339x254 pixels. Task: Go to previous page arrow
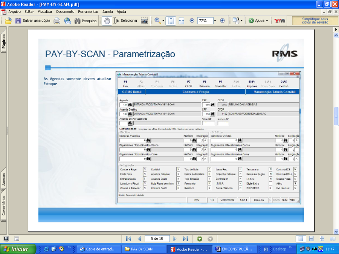click(x=139, y=239)
